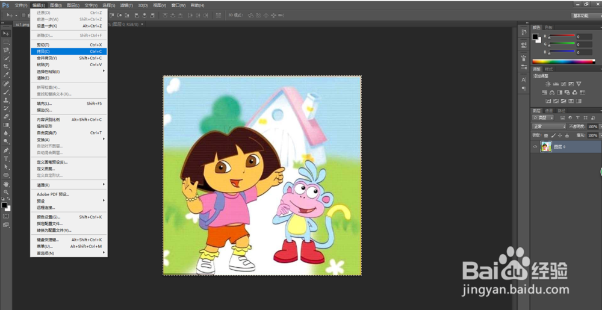Viewport: 602px width, 310px height.
Task: Click the Channel Mixer adjustment icon
Action: point(575,93)
